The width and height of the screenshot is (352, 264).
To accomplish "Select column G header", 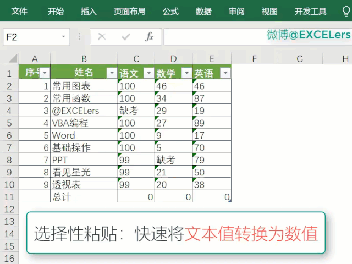I will pyautogui.click(x=300, y=59).
